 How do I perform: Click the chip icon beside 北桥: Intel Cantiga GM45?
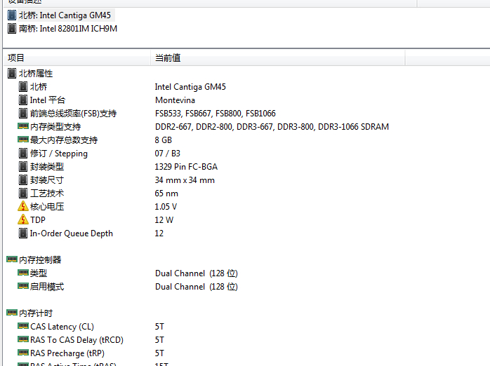click(x=11, y=15)
